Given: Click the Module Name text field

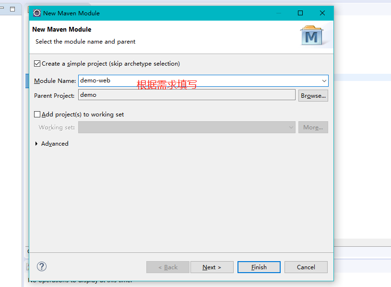Looking at the screenshot, I should coord(203,80).
